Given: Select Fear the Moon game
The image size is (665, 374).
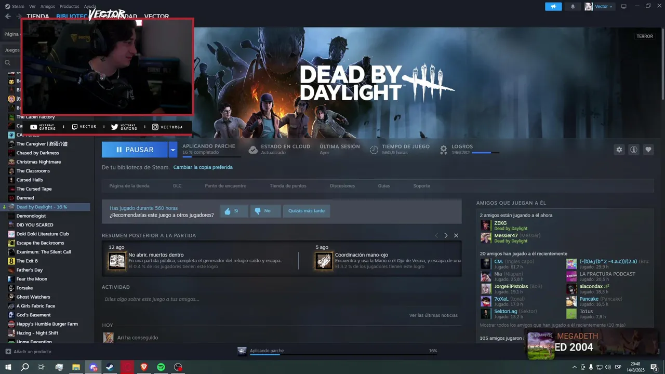Looking at the screenshot, I should point(32,279).
